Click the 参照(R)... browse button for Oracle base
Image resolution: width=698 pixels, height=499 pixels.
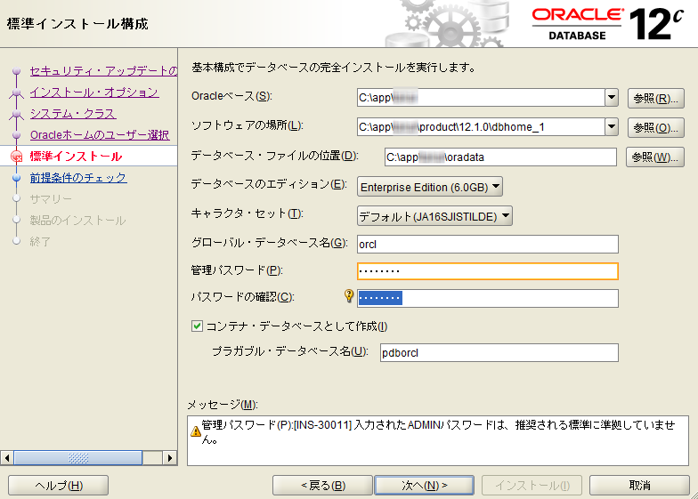click(x=655, y=98)
